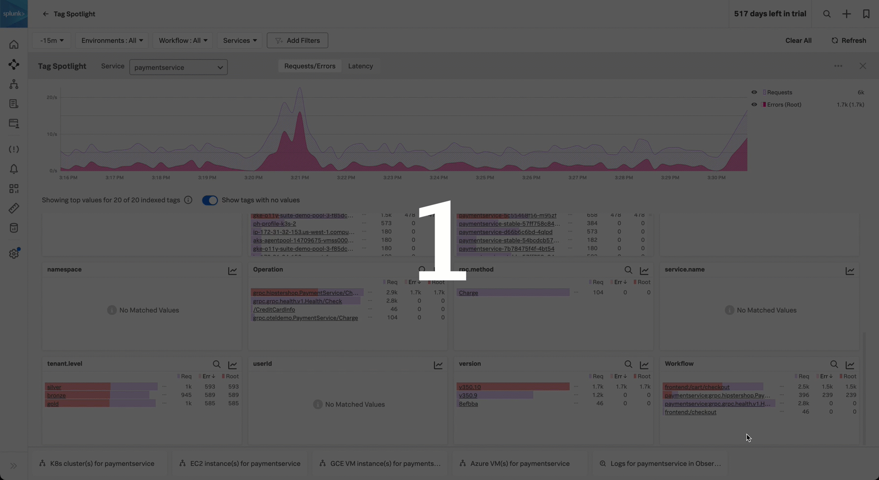Search within rpc.method tag values
Screen dimensions: 879x480
pos(628,270)
